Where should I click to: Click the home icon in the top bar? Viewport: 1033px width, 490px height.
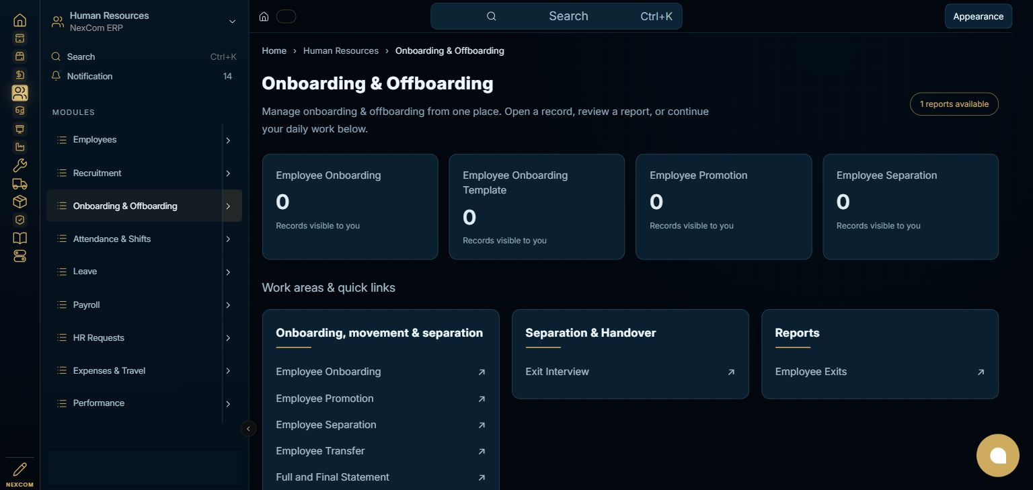coord(264,17)
